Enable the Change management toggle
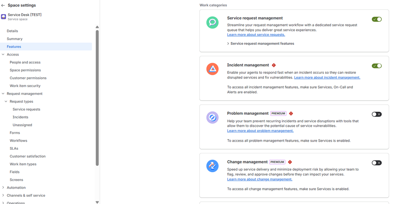 pos(377,163)
